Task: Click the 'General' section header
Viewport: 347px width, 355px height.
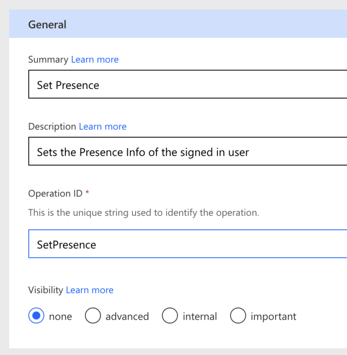Action: pos(178,24)
